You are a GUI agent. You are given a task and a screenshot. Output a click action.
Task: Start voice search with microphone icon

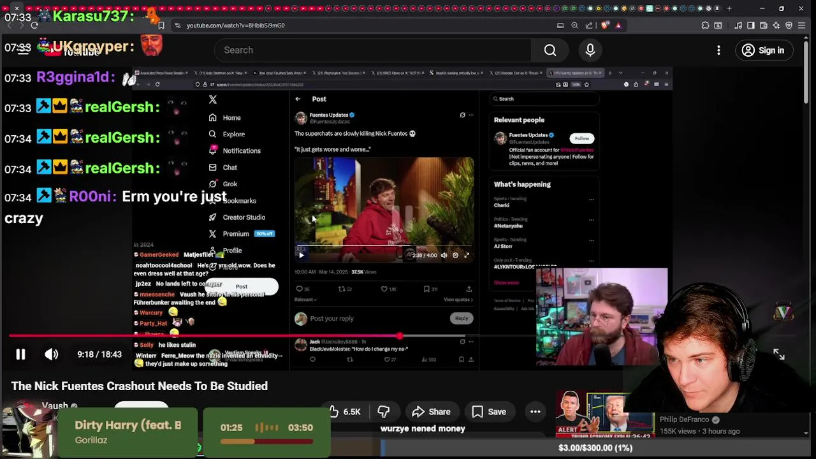pyautogui.click(x=590, y=50)
